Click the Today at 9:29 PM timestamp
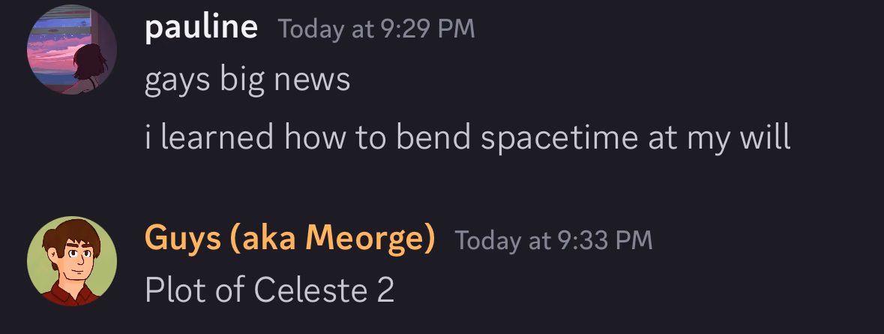 (376, 29)
